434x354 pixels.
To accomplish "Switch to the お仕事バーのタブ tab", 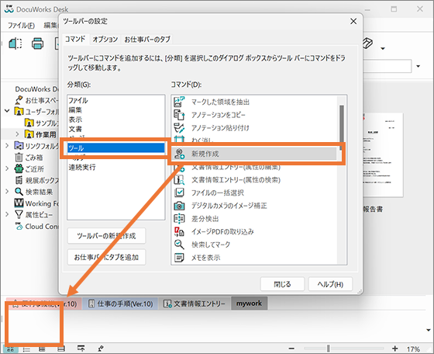I will [147, 40].
